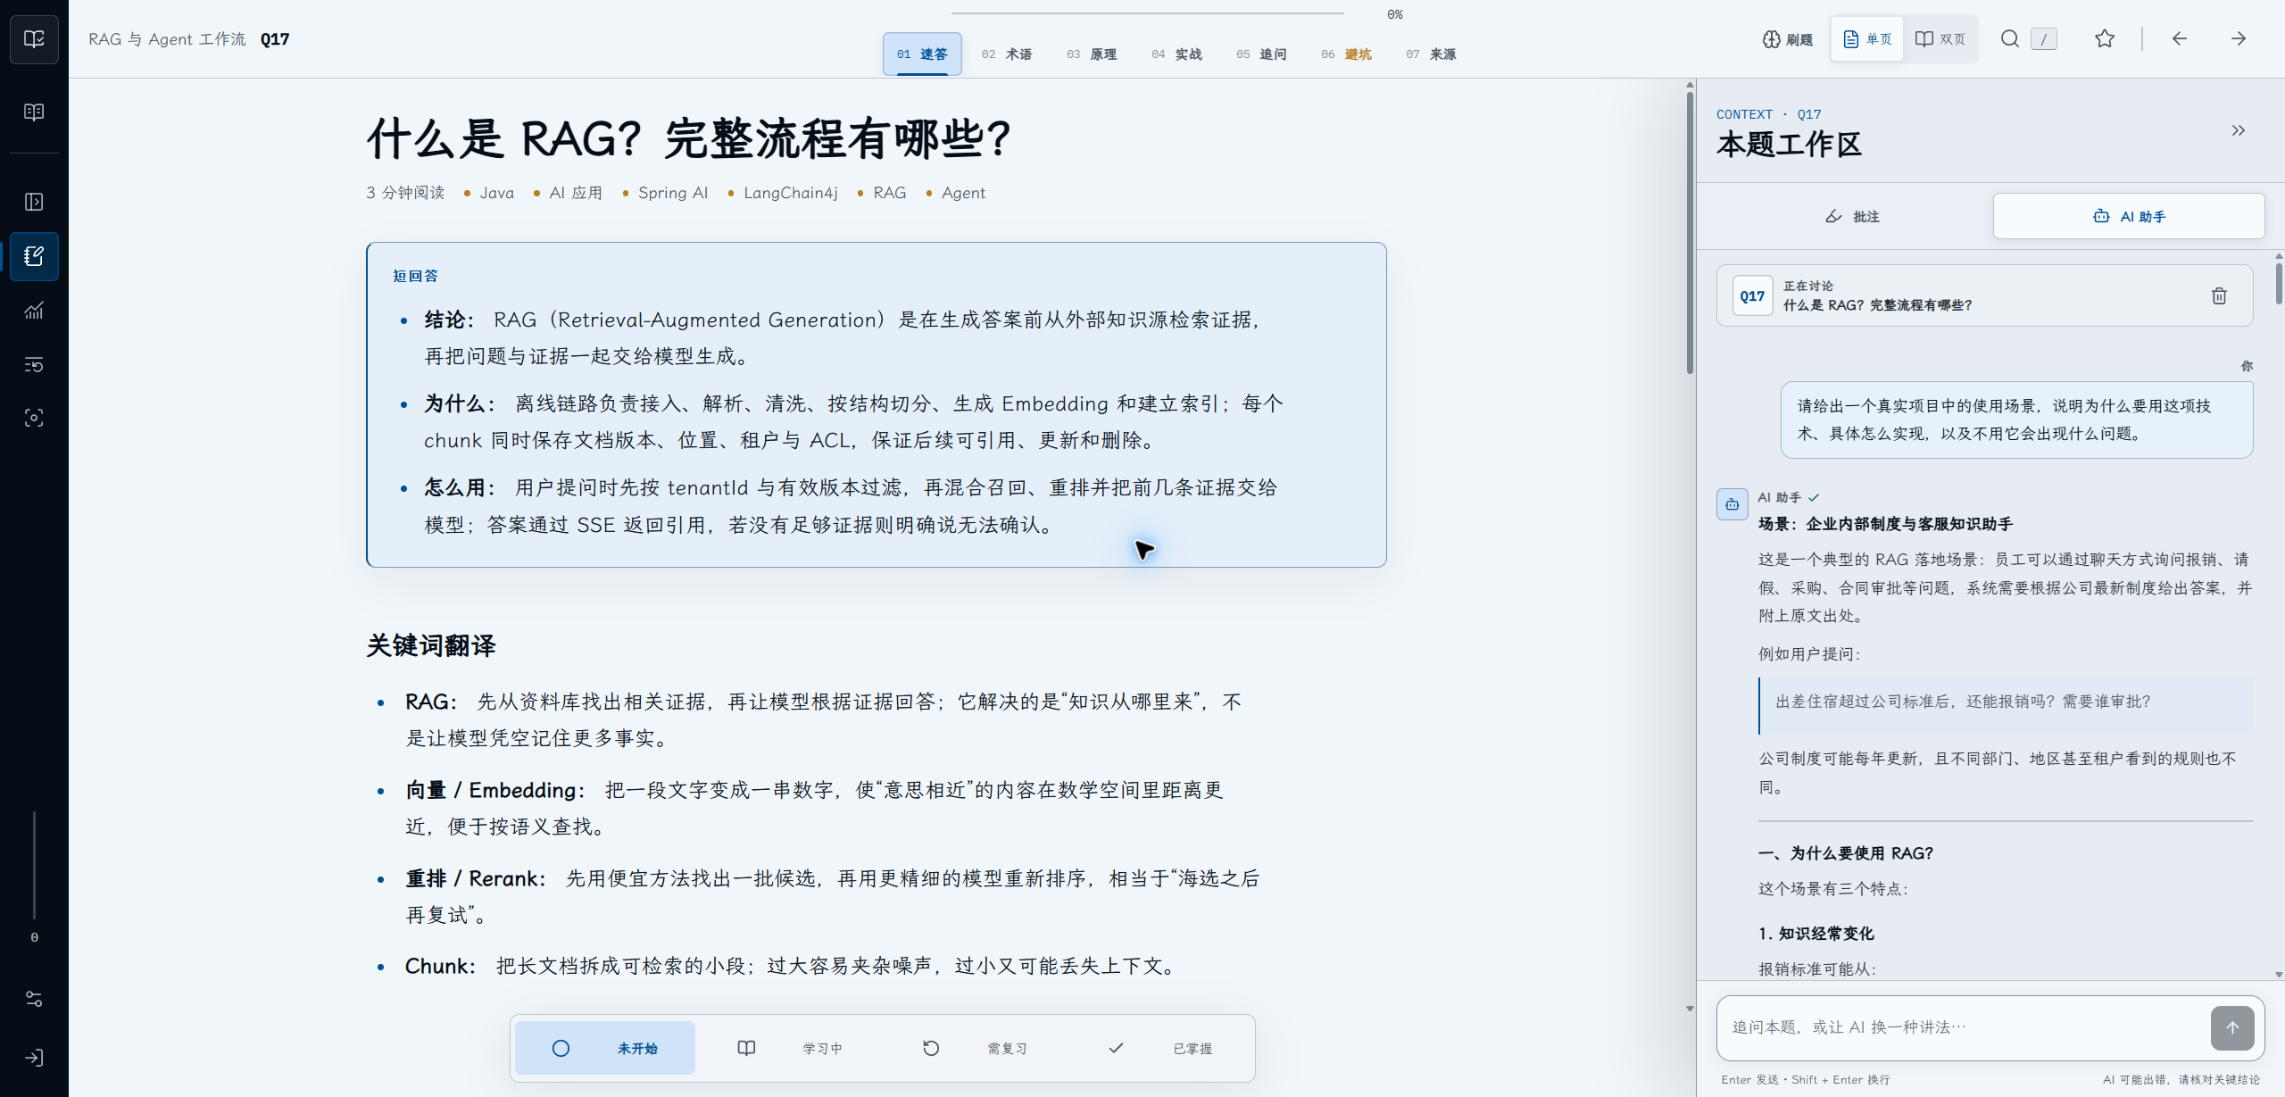This screenshot has height=1097, width=2285.
Task: Open the statistics chart sidebar icon
Action: click(34, 310)
